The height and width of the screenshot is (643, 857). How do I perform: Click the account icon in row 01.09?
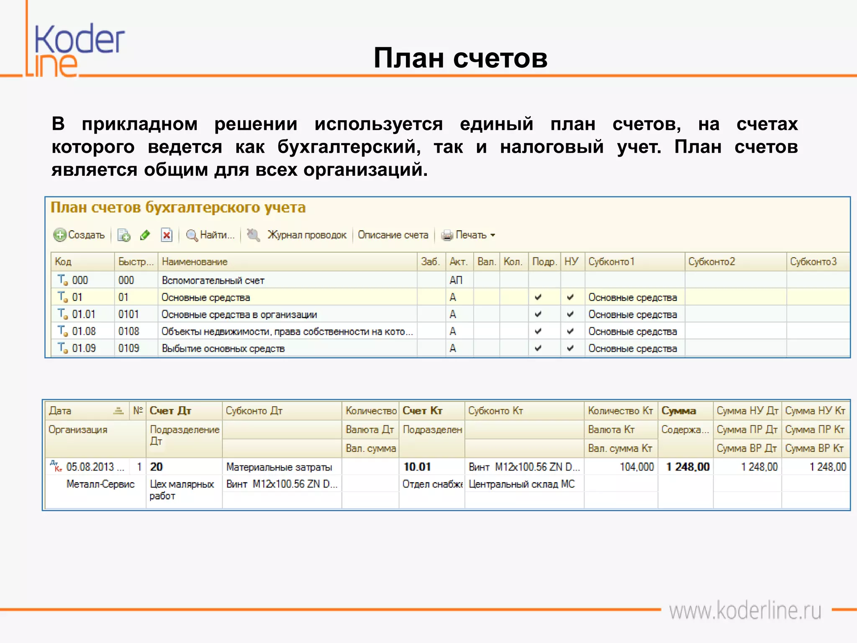coord(62,348)
